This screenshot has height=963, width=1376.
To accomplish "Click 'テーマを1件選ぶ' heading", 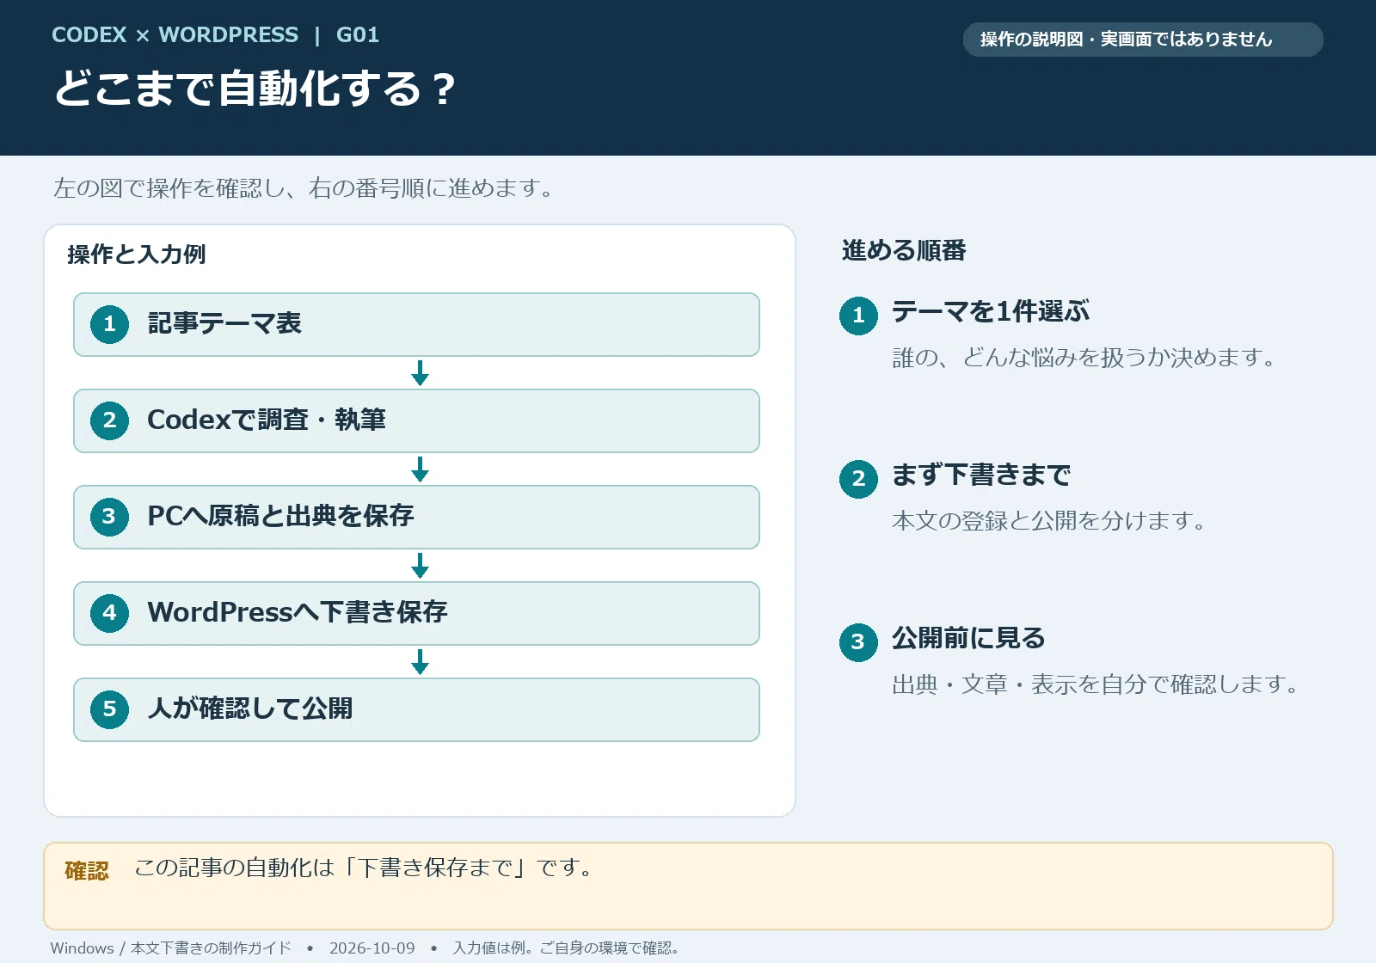I will (990, 311).
